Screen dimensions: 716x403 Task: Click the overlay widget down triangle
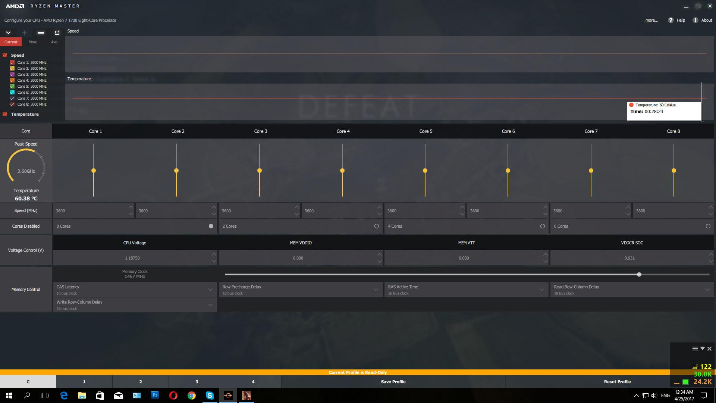tap(703, 349)
